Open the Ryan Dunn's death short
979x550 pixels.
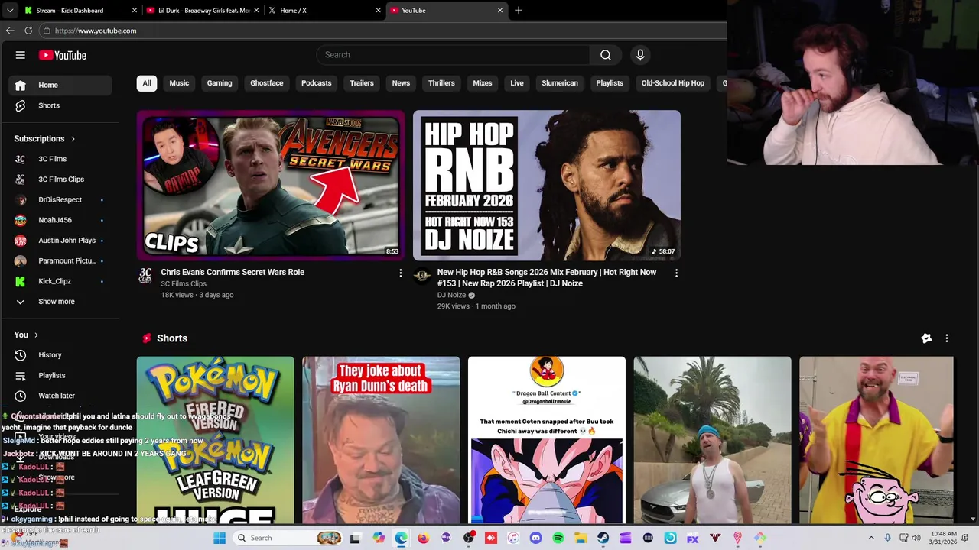(381, 440)
